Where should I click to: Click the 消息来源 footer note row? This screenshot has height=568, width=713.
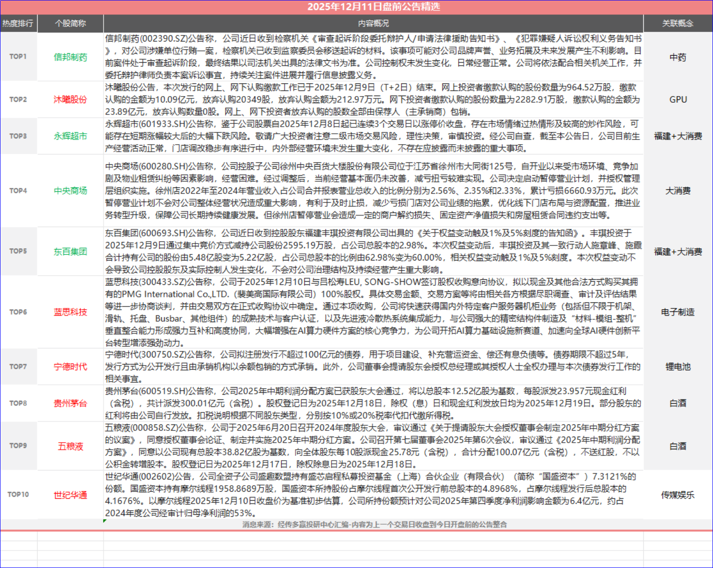tap(374, 525)
